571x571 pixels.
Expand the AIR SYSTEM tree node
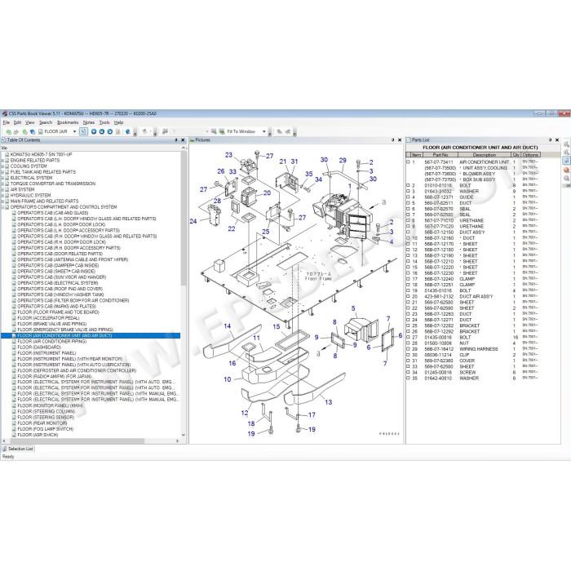click(x=3, y=190)
